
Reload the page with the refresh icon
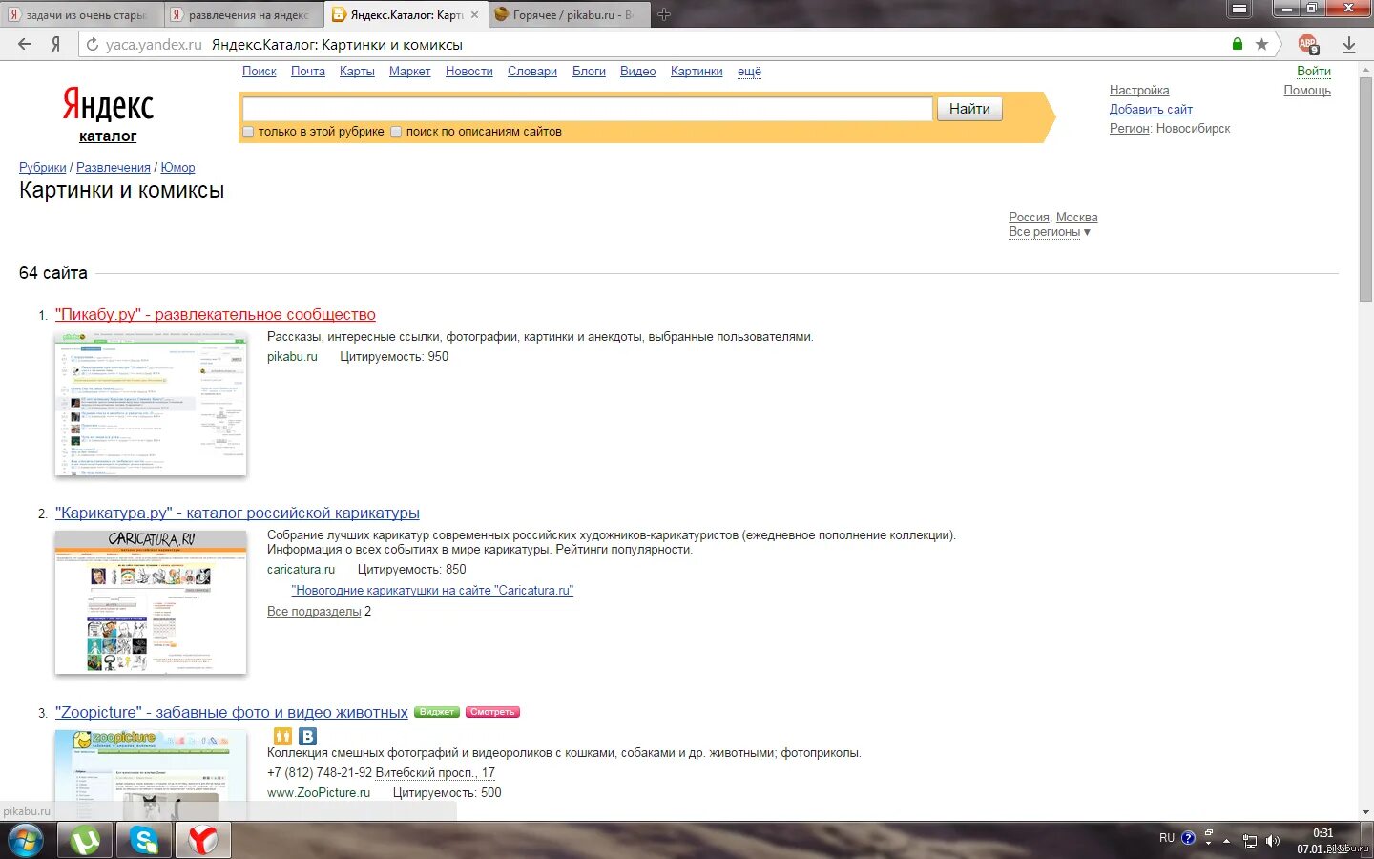click(92, 44)
